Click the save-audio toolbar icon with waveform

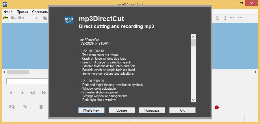pos(13,18)
